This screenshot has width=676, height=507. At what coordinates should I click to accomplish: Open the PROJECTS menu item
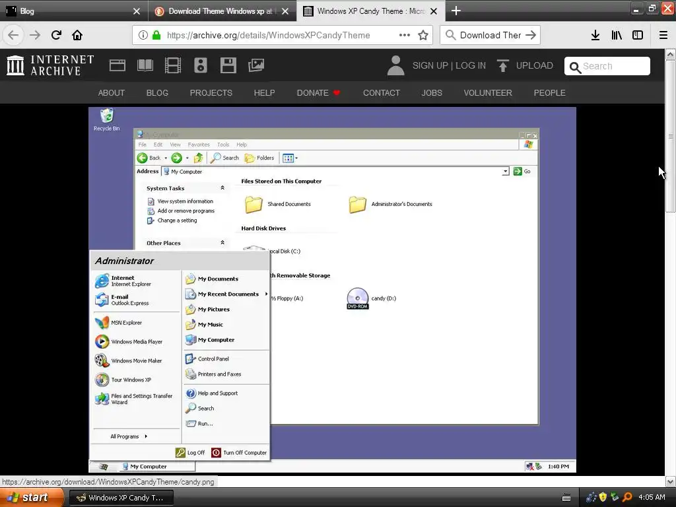(211, 92)
